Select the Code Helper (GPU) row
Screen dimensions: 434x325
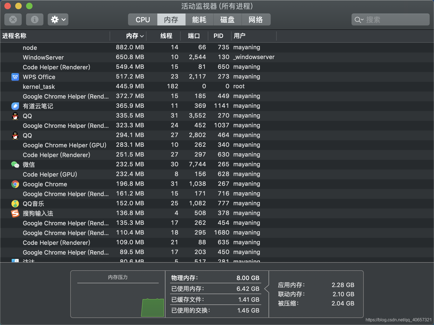point(217,174)
